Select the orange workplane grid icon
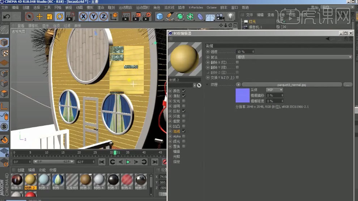The width and height of the screenshot is (358, 201). [4, 63]
